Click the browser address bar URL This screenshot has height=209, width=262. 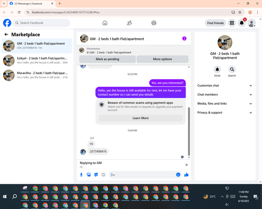(65, 12)
